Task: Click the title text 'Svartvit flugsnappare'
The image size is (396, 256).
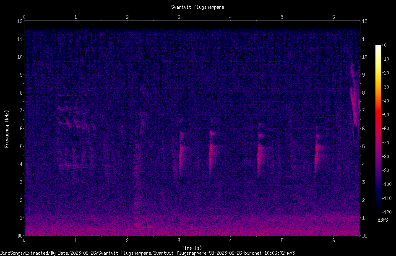Action: pos(198,7)
